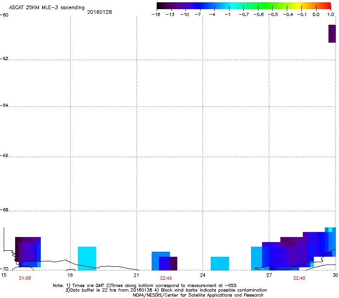This screenshot has width=339, height=298.
Task: Click the -16 label on the color scale
Action: click(x=156, y=15)
